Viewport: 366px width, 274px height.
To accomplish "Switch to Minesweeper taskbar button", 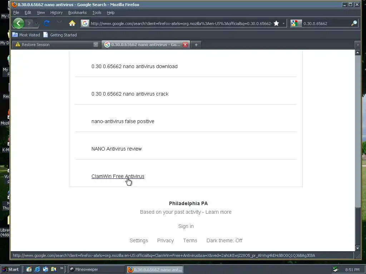I will [97, 269].
